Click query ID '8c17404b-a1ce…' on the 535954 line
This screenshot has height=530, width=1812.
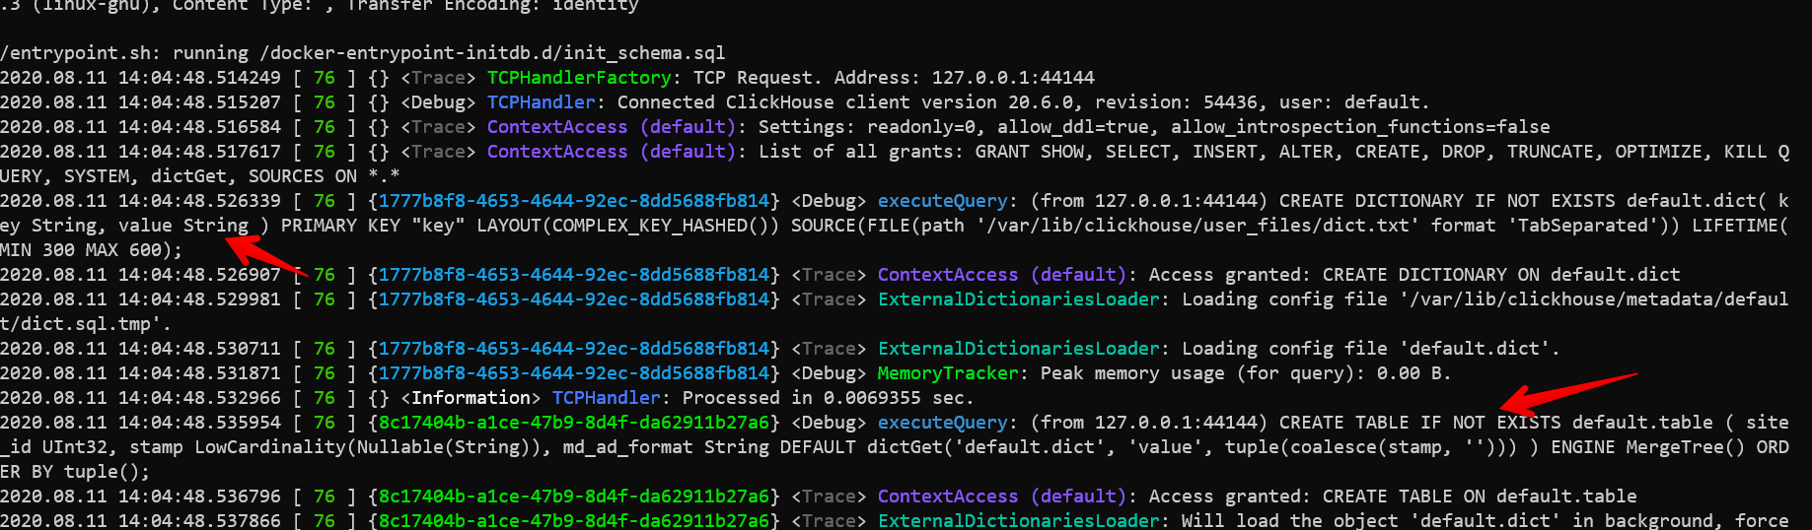pos(574,423)
